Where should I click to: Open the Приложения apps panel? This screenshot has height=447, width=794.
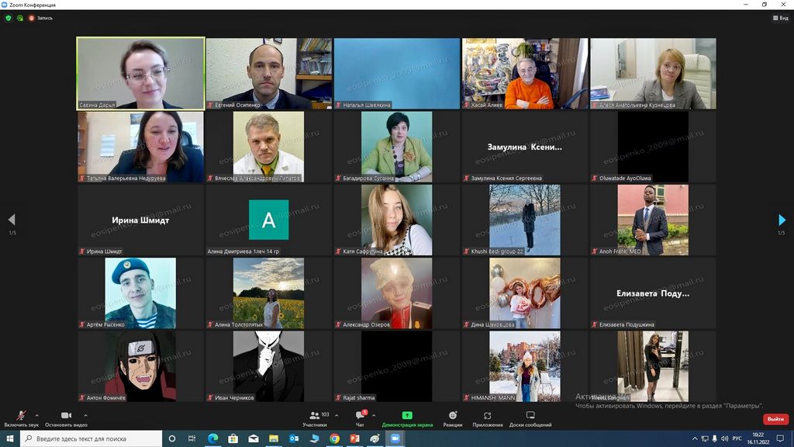point(488,418)
